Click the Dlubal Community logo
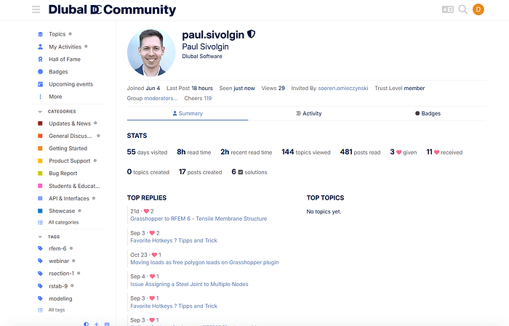This screenshot has height=326, width=509. coord(112,10)
